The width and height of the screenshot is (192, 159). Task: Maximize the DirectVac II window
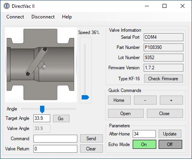[x=165, y=6]
